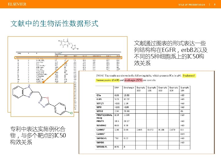This screenshot has width=221, height=166.
Task: Click the paragraph mentioning EGFR, erbB2
Action: (171, 53)
